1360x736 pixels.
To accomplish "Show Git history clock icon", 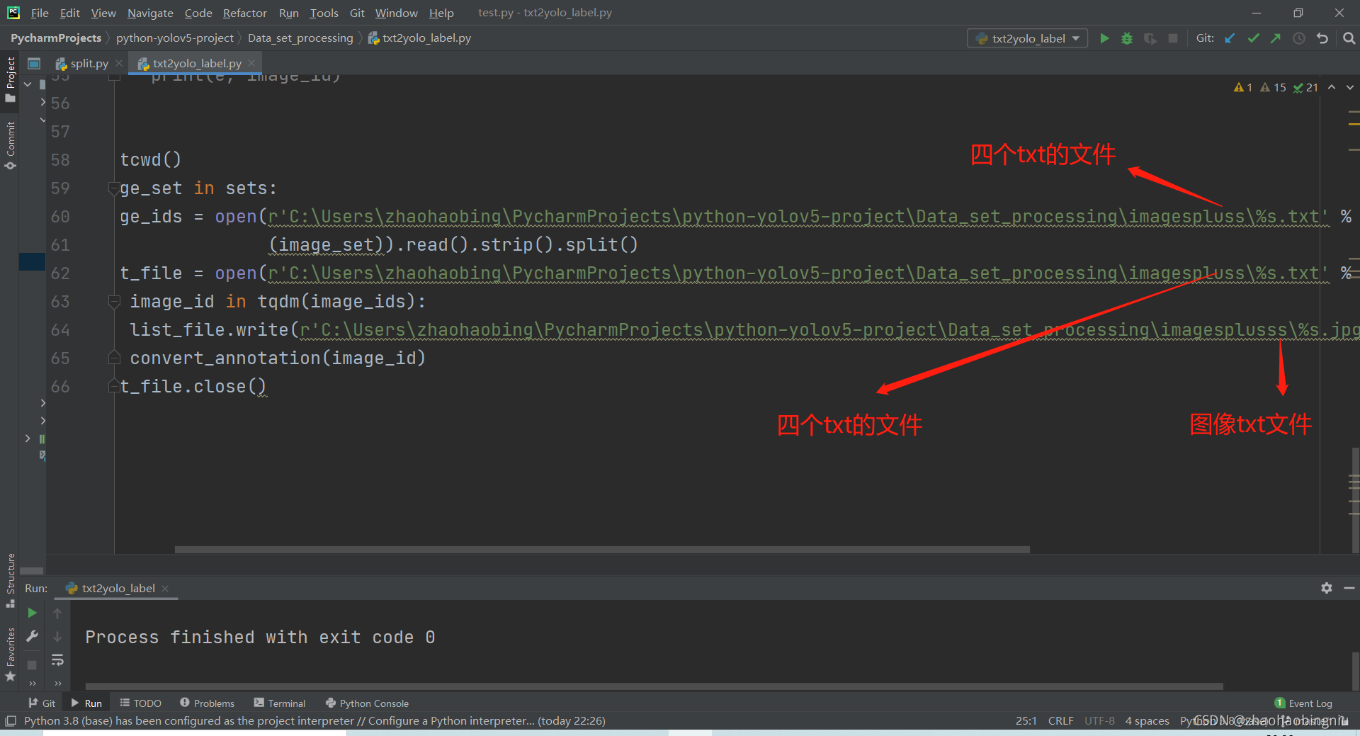I will [1299, 38].
